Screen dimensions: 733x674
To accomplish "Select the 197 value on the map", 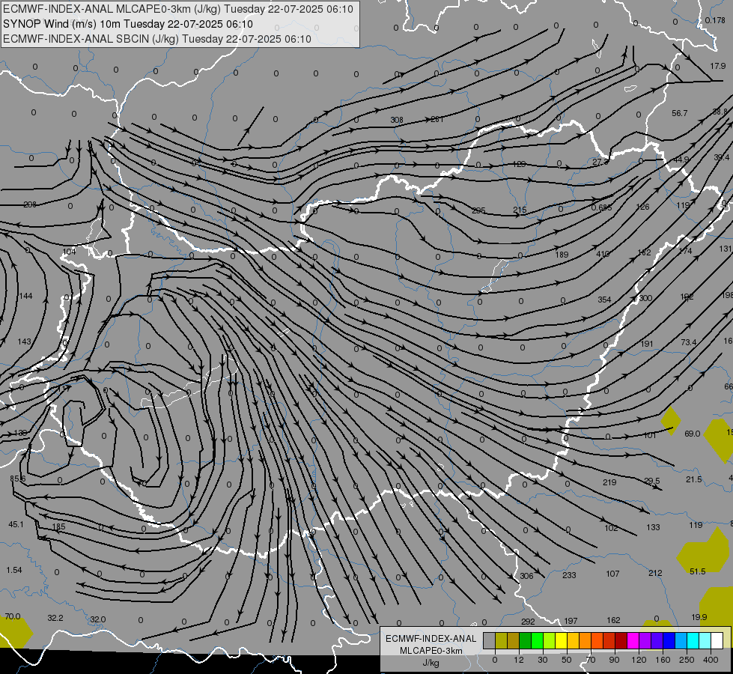I will (x=571, y=621).
